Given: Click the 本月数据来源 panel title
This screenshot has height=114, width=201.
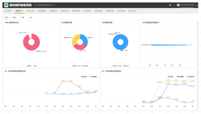Looking at the screenshot, I should point(67,23).
